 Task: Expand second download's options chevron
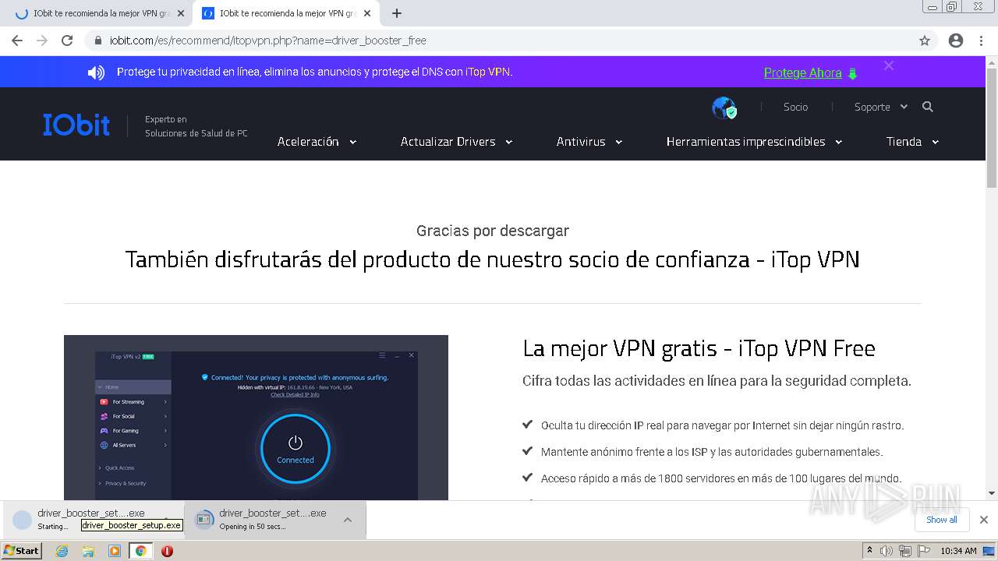[x=348, y=520]
